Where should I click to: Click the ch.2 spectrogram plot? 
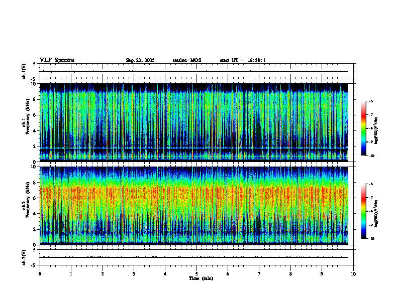click(x=194, y=206)
